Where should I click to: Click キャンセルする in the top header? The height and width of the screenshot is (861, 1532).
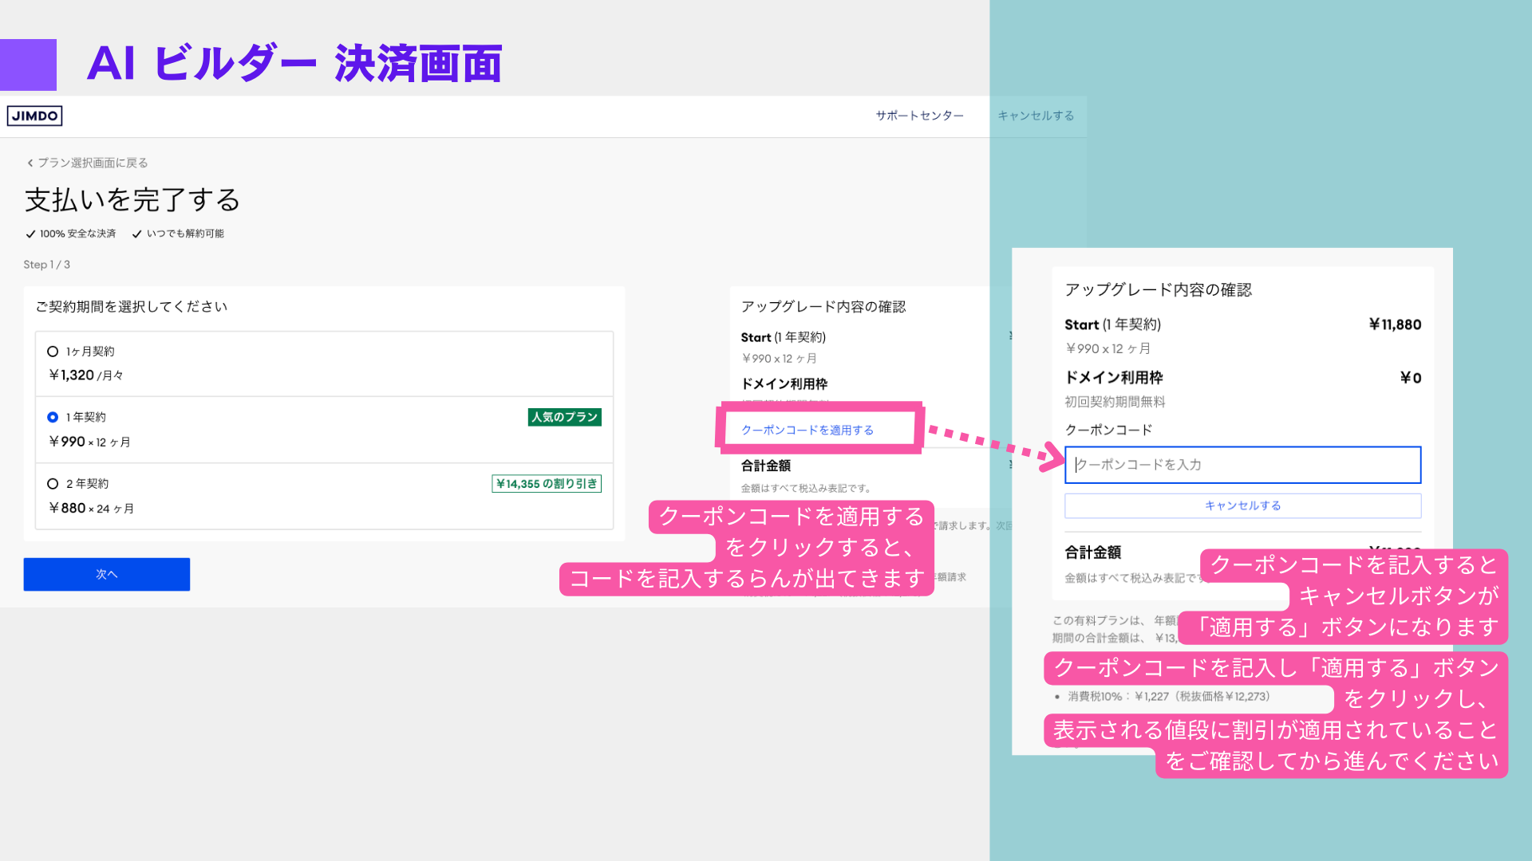pos(1036,116)
